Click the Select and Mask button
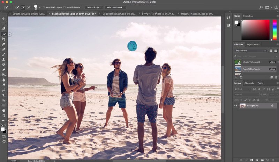The image size is (279, 162). pos(115,7)
